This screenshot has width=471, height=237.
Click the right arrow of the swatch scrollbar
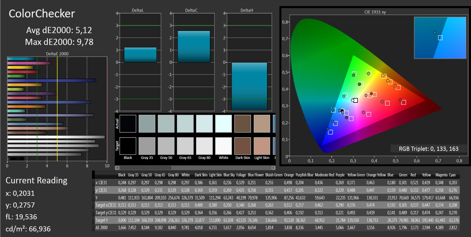273,168
